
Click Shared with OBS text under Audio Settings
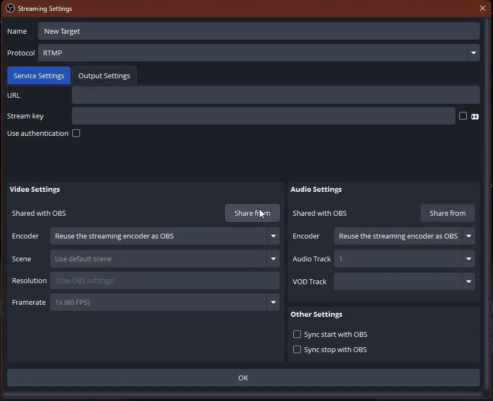coord(319,213)
